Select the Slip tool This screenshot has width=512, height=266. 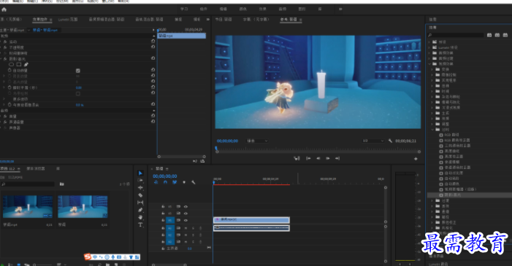[x=140, y=203]
